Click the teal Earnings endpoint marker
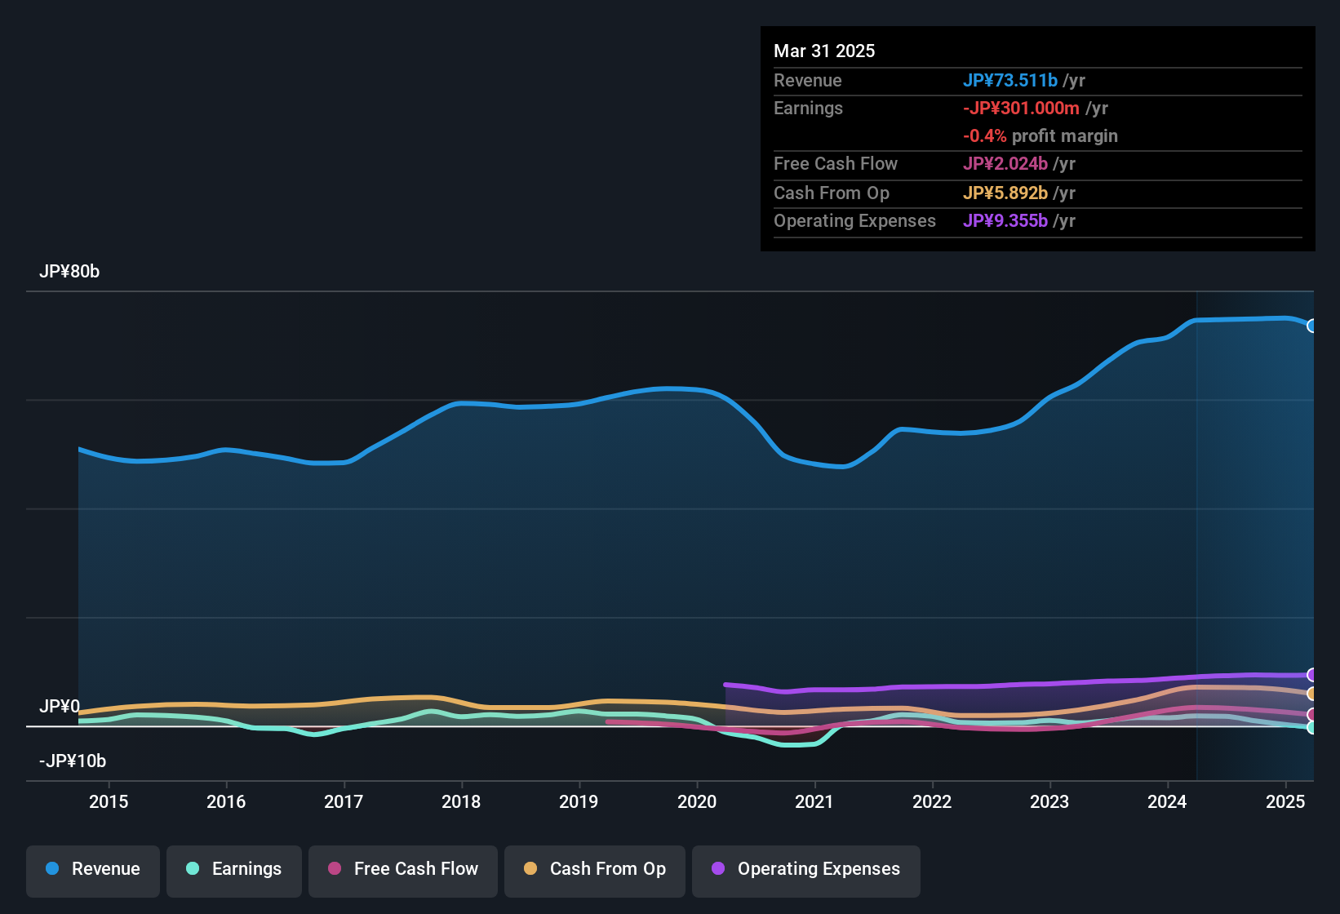 coord(1312,727)
